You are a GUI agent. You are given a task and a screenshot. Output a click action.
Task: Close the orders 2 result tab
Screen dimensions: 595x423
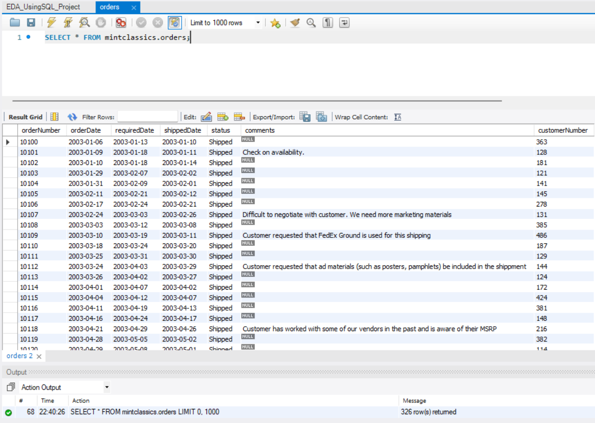(39, 356)
